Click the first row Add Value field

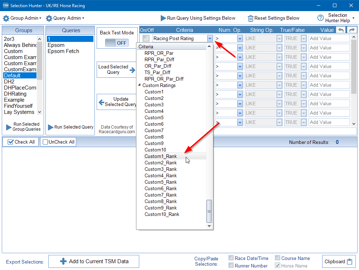point(329,38)
